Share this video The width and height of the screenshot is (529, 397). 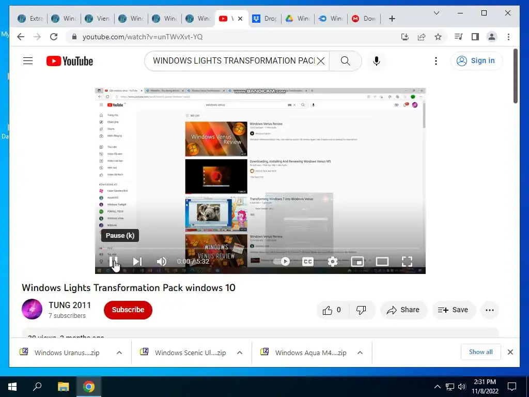pos(403,310)
